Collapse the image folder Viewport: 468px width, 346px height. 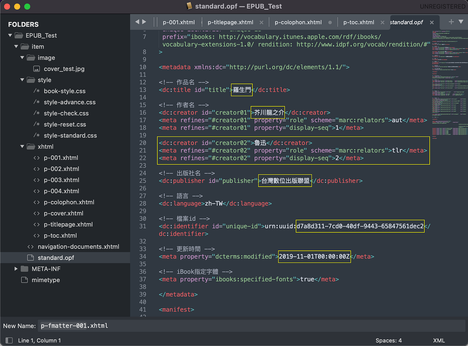[x=22, y=58]
